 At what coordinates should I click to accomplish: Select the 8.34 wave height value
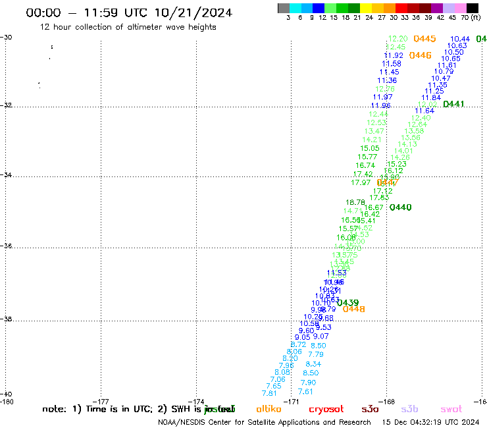click(313, 364)
